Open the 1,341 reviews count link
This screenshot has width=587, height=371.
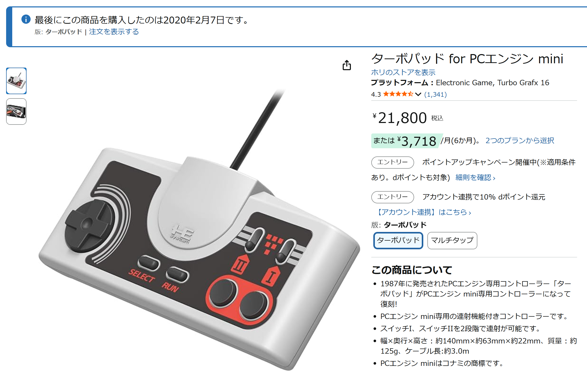coord(436,94)
